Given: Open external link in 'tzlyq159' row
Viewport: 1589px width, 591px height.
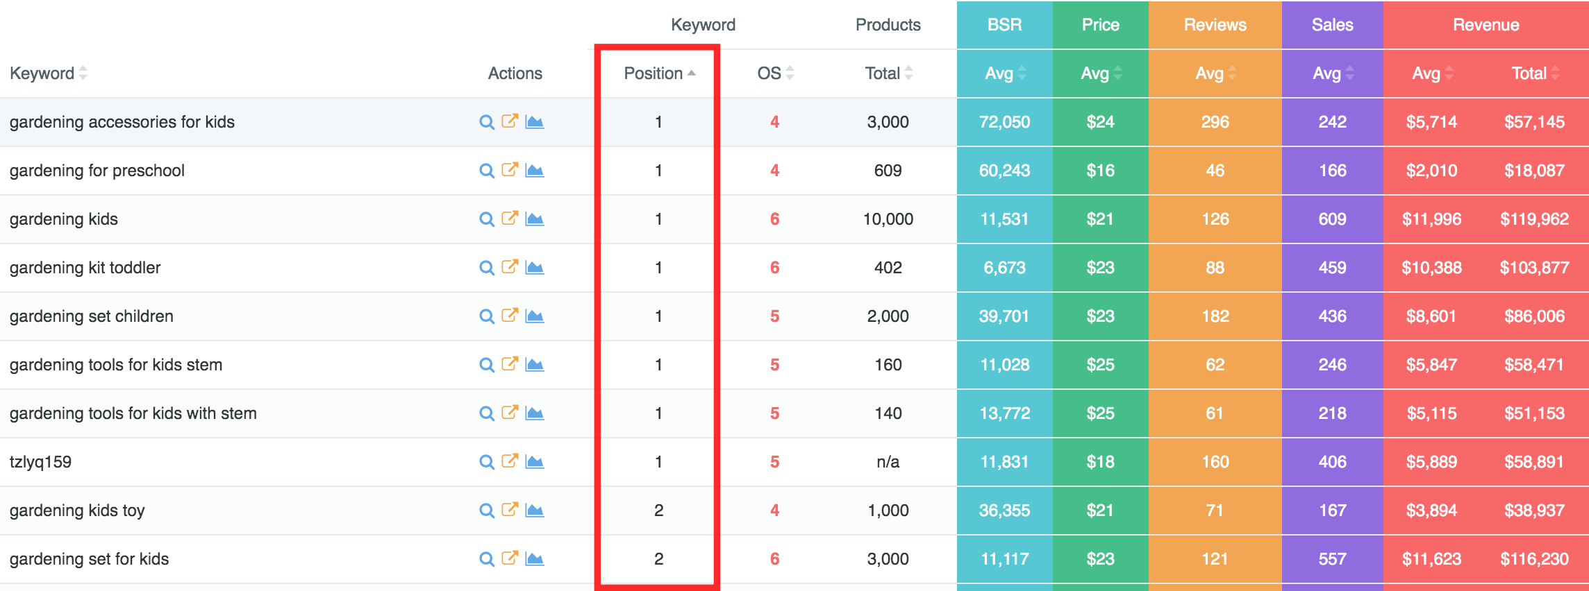Looking at the screenshot, I should pyautogui.click(x=510, y=461).
